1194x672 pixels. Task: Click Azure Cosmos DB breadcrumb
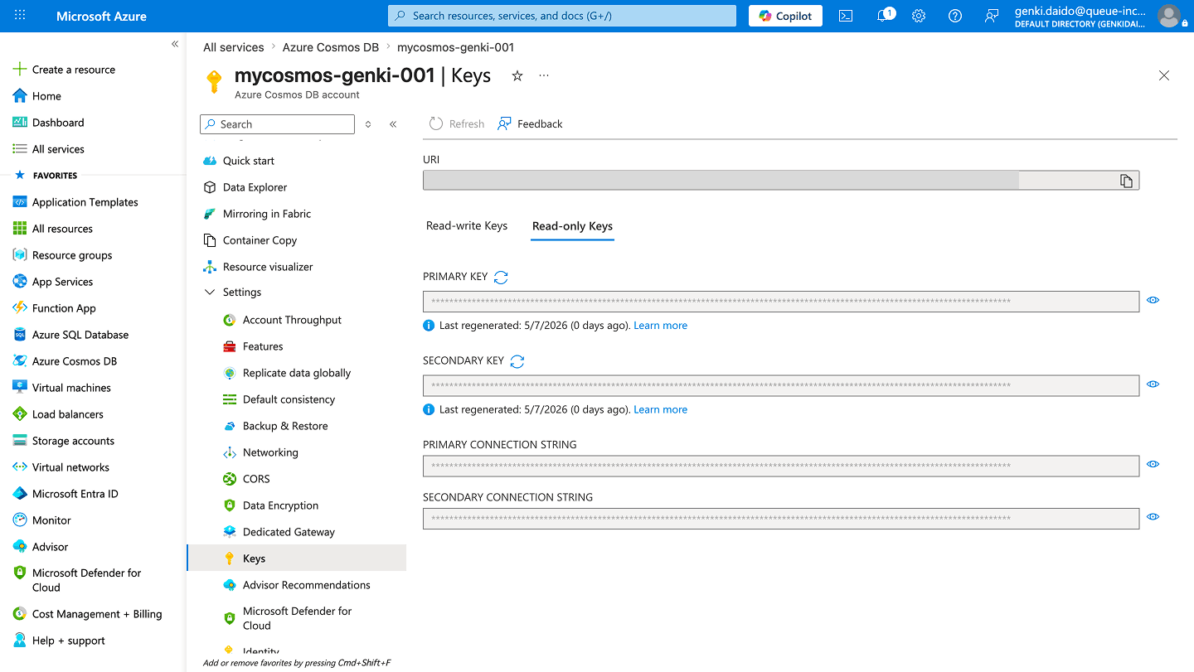pos(331,47)
